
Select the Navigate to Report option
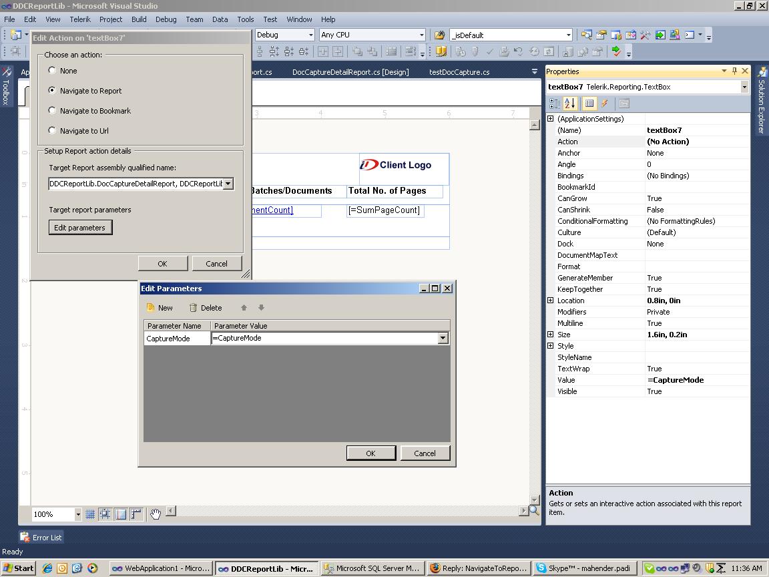click(52, 90)
